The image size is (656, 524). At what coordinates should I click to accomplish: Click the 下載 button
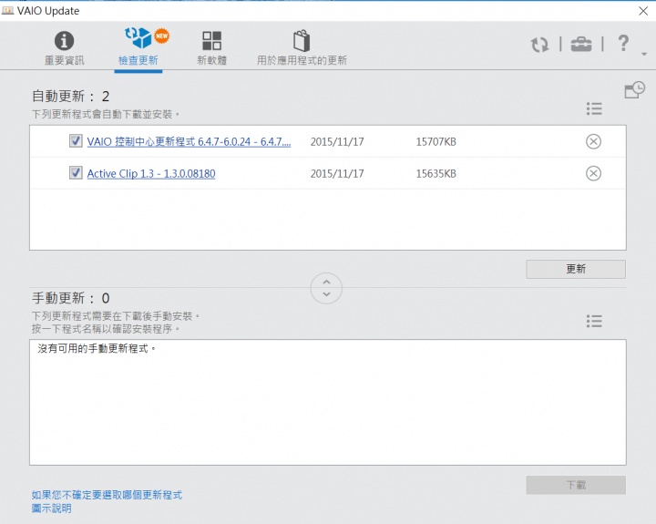(576, 485)
